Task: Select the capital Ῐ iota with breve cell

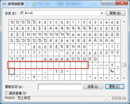Action: (28, 53)
